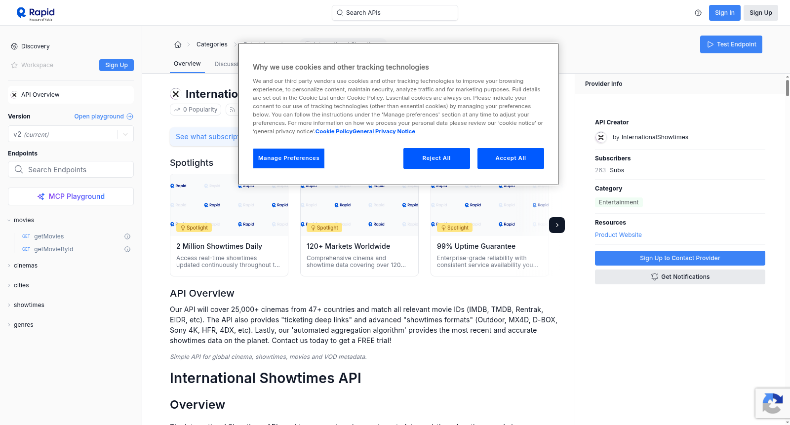This screenshot has height=425, width=790.
Task: Click the Test Endpoint button
Action: [x=731, y=44]
